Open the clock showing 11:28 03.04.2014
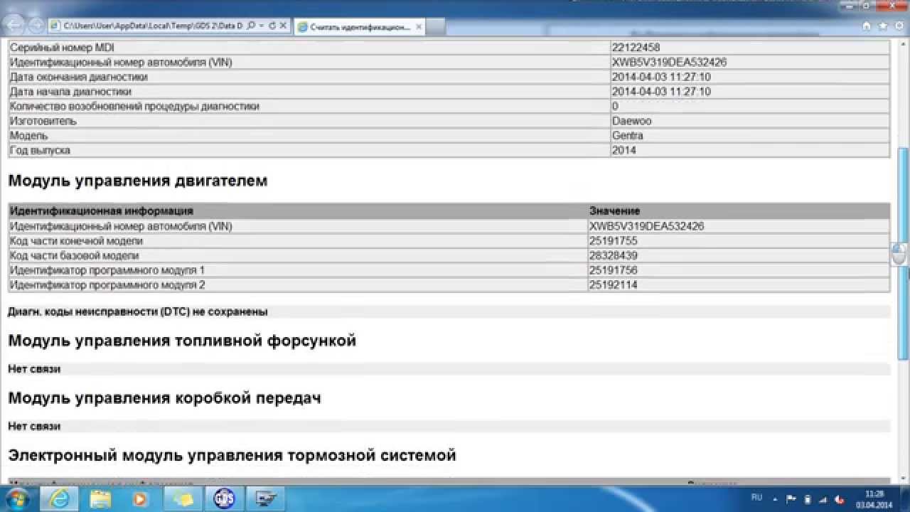 tap(874, 498)
